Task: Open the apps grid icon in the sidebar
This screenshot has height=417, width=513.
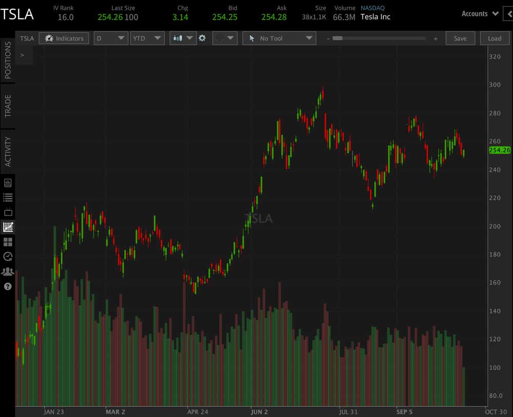Action: coord(8,242)
